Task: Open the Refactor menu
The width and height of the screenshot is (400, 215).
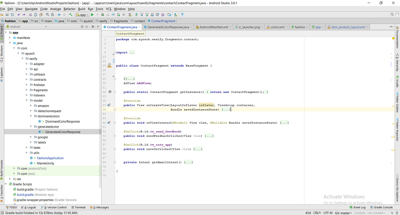Action: tap(69, 9)
